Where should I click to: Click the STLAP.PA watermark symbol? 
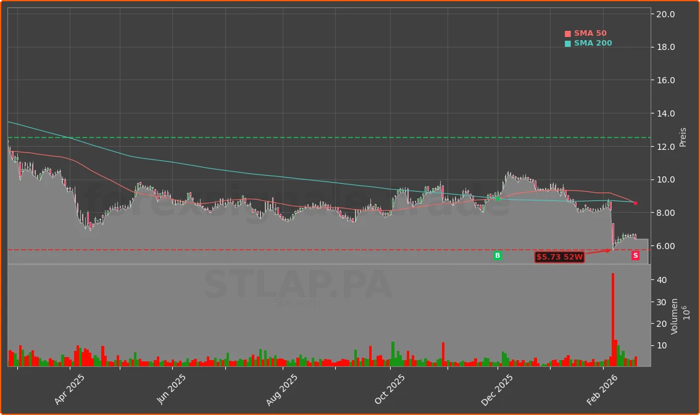[x=297, y=285]
